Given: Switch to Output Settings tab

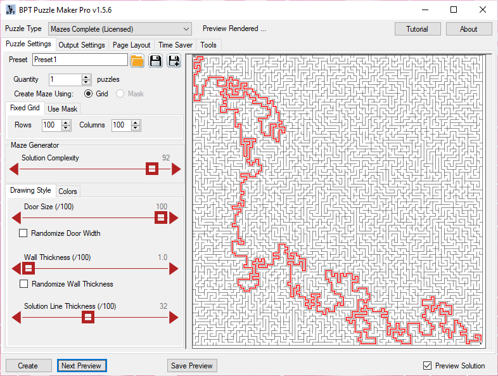Looking at the screenshot, I should click(82, 45).
